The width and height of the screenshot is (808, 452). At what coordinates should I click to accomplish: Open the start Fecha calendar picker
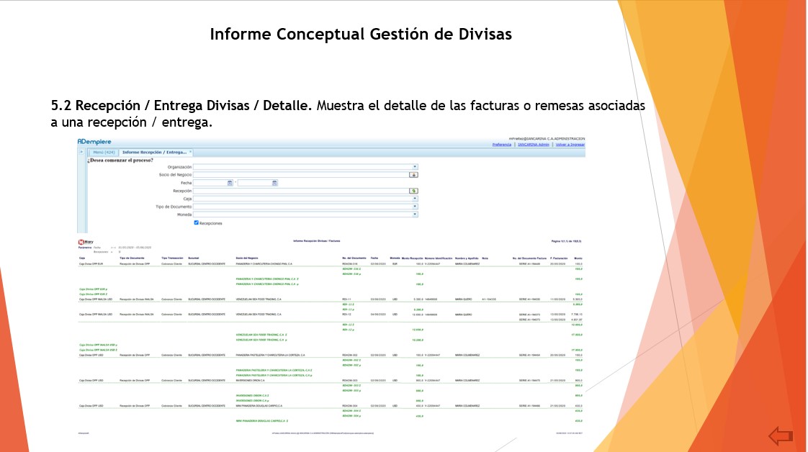click(x=230, y=183)
